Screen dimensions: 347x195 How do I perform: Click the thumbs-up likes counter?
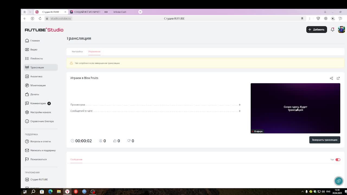tap(117, 141)
